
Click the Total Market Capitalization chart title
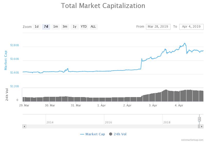[103, 5]
